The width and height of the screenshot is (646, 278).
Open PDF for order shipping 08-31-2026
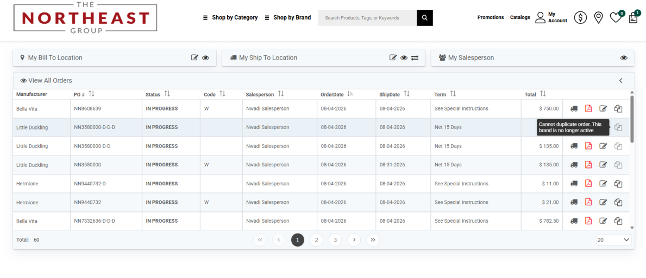point(588,165)
